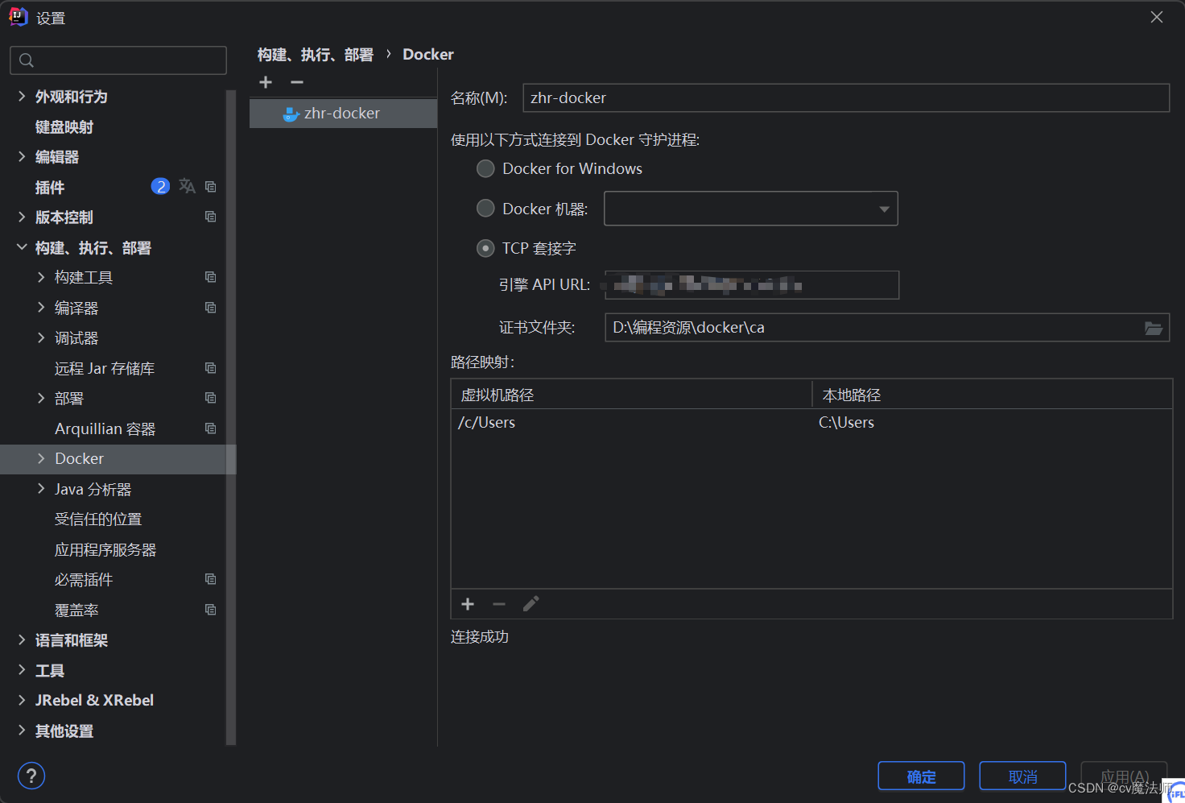
Task: Add a new Docker configuration with plus icon
Action: point(266,81)
